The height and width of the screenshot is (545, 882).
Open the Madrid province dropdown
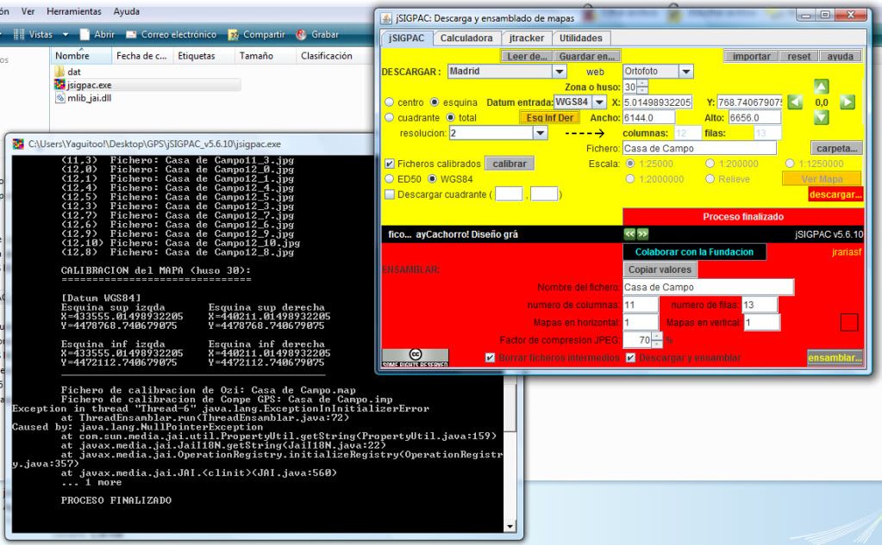click(x=560, y=71)
